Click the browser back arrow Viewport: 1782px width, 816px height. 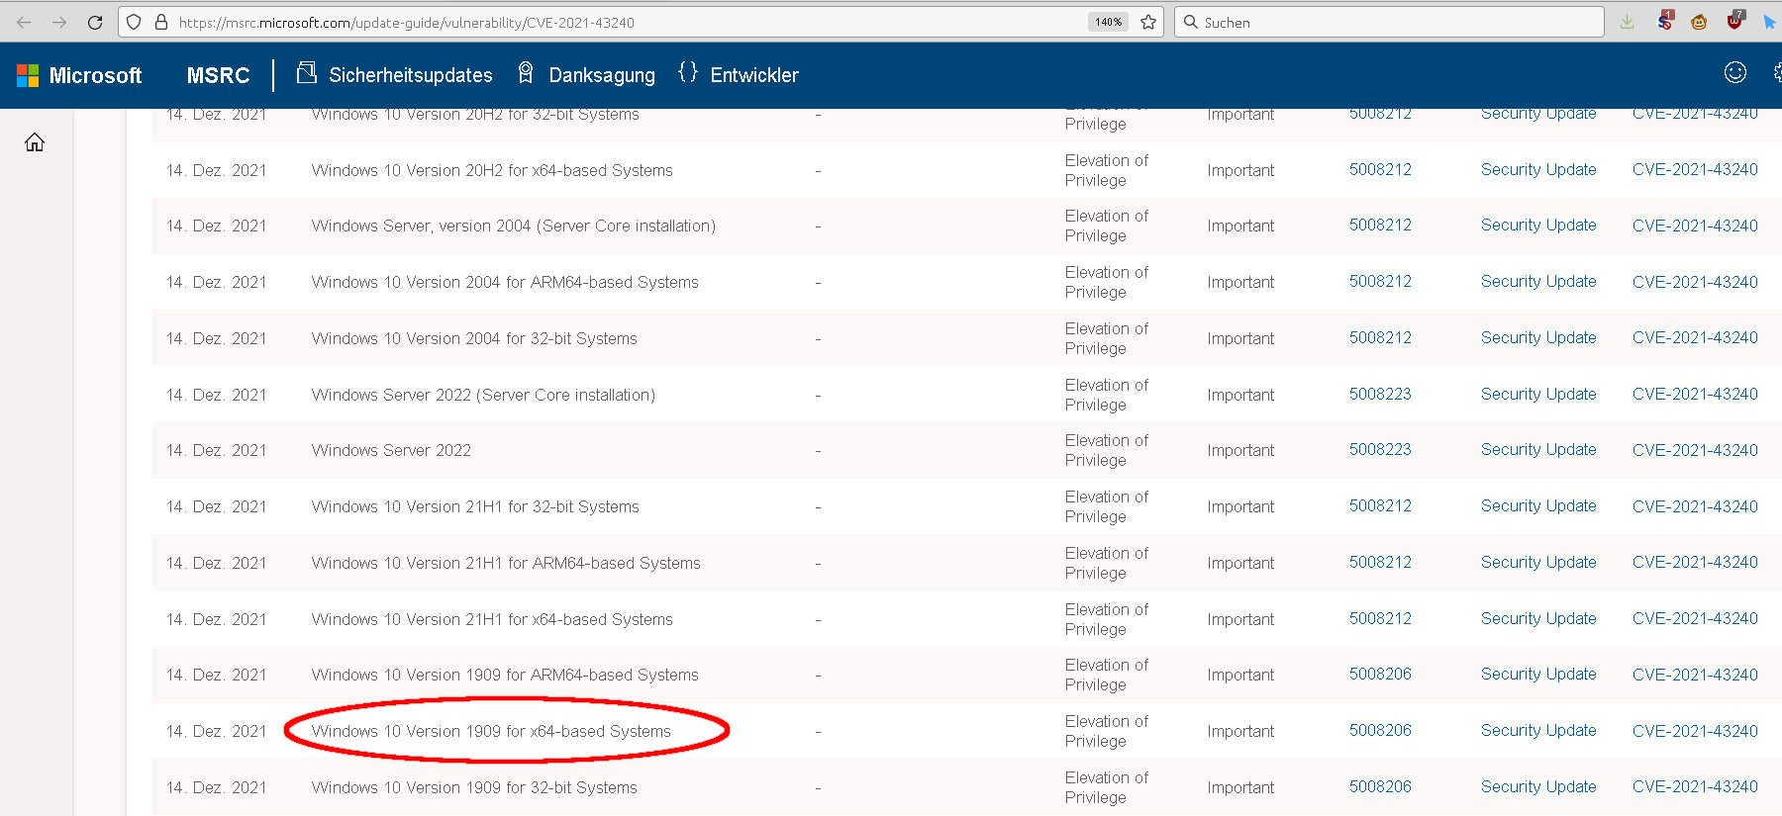pos(24,22)
